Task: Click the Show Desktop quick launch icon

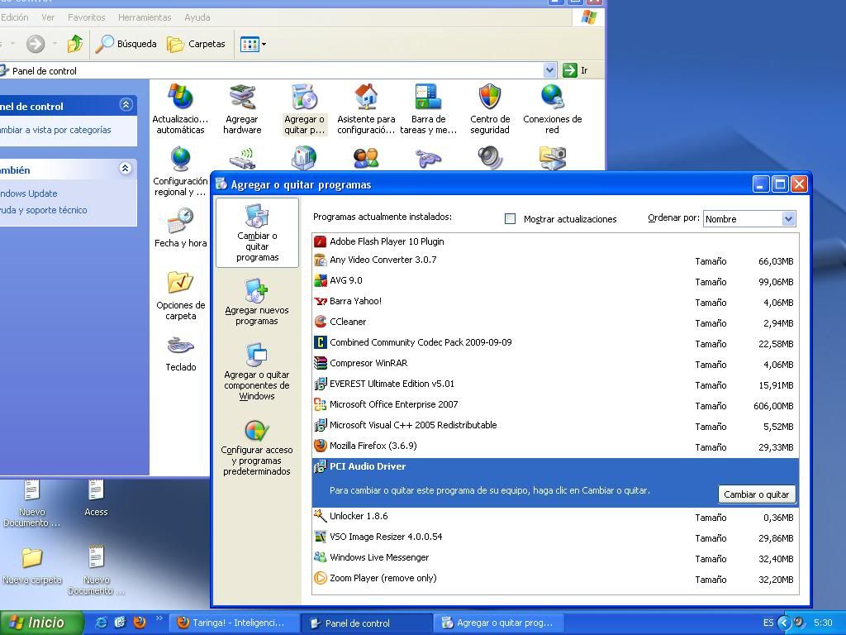Action: 120,623
